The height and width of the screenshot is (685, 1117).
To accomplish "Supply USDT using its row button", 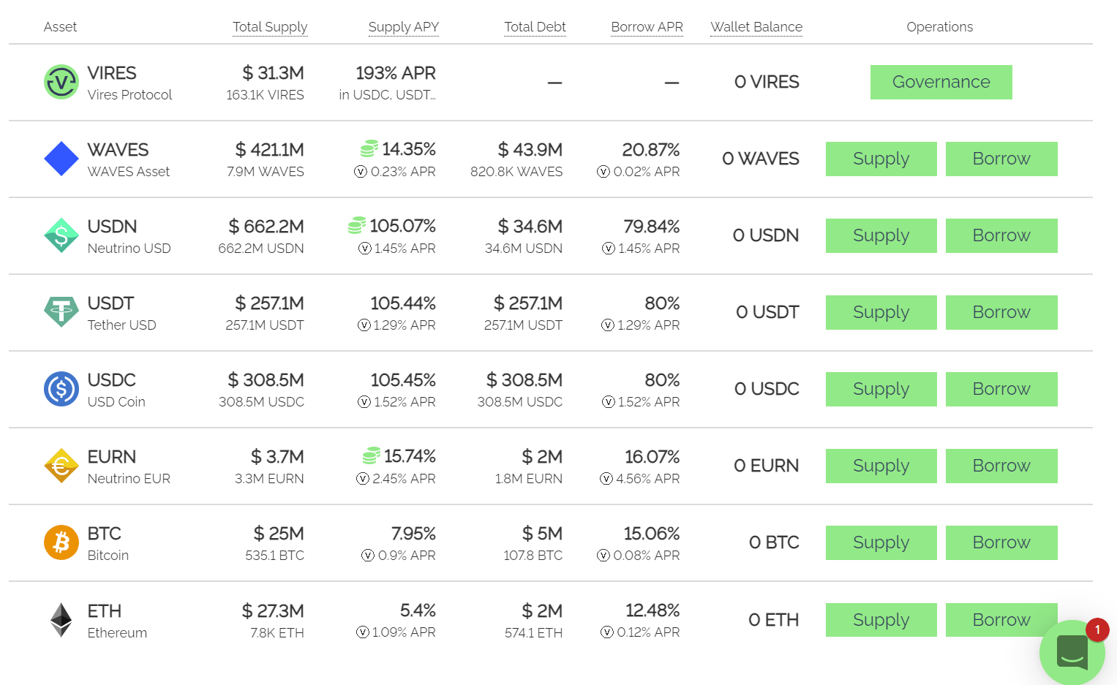I will [881, 312].
